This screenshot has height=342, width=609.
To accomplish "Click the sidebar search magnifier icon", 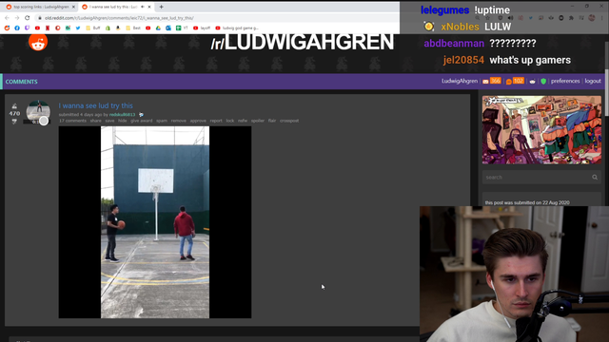I will pyautogui.click(x=595, y=178).
